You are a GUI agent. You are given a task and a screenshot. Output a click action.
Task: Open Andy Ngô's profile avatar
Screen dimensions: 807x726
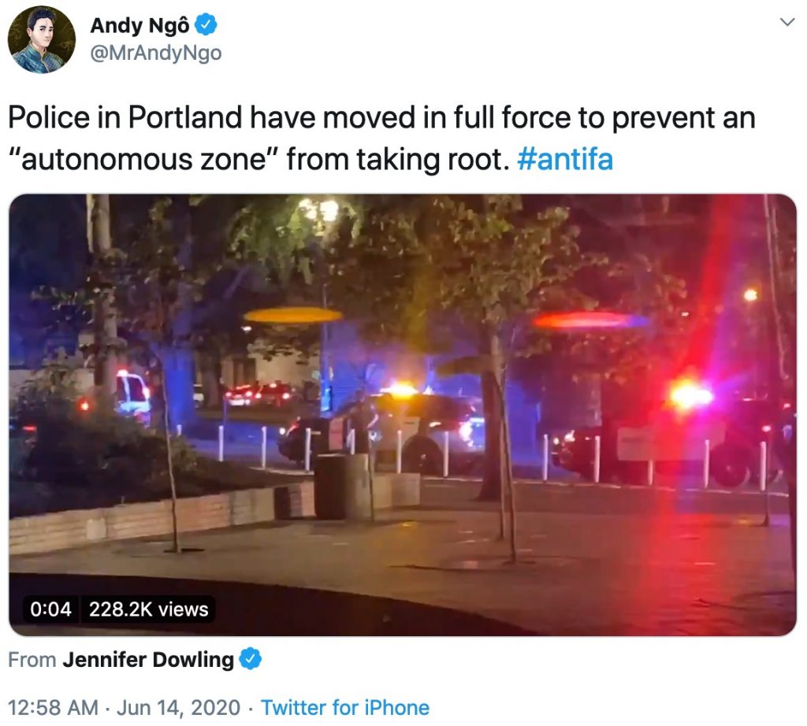[x=41, y=39]
